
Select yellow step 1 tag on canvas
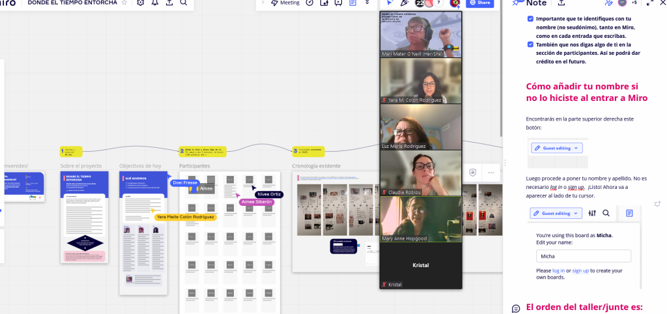tap(71, 150)
